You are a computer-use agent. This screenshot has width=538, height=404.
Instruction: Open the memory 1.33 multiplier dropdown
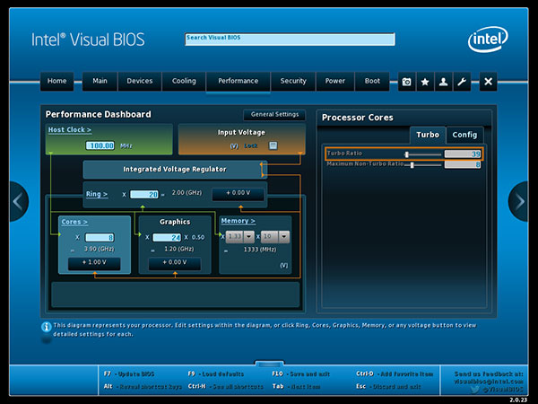point(249,236)
